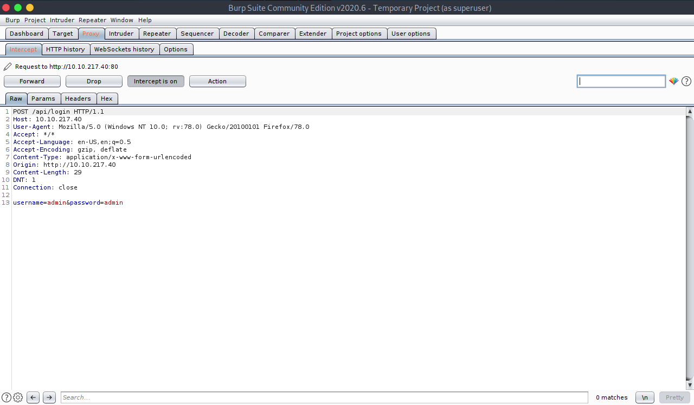Click the username=admin&password=admin body line

pyautogui.click(x=68, y=203)
